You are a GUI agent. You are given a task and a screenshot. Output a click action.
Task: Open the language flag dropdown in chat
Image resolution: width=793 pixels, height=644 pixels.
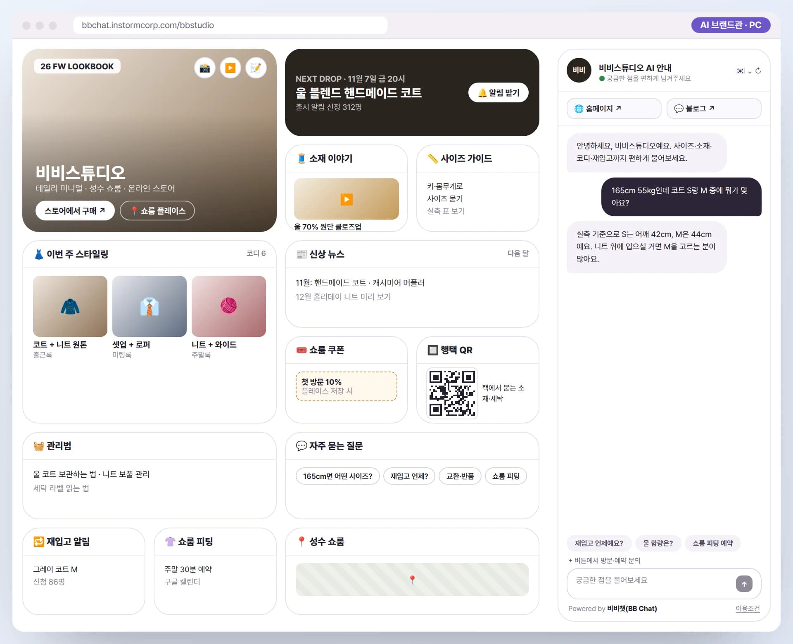(x=744, y=71)
